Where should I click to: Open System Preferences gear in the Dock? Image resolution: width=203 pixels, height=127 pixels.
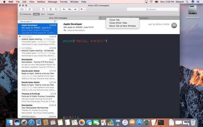(x=146, y=122)
